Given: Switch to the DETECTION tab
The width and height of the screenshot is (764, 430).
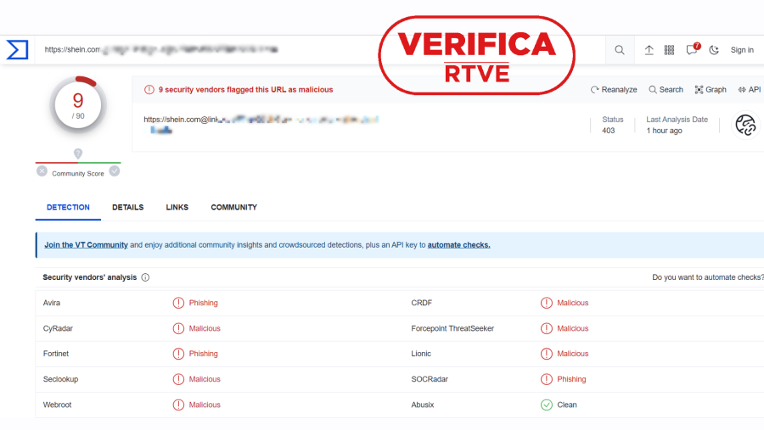Looking at the screenshot, I should pos(68,207).
